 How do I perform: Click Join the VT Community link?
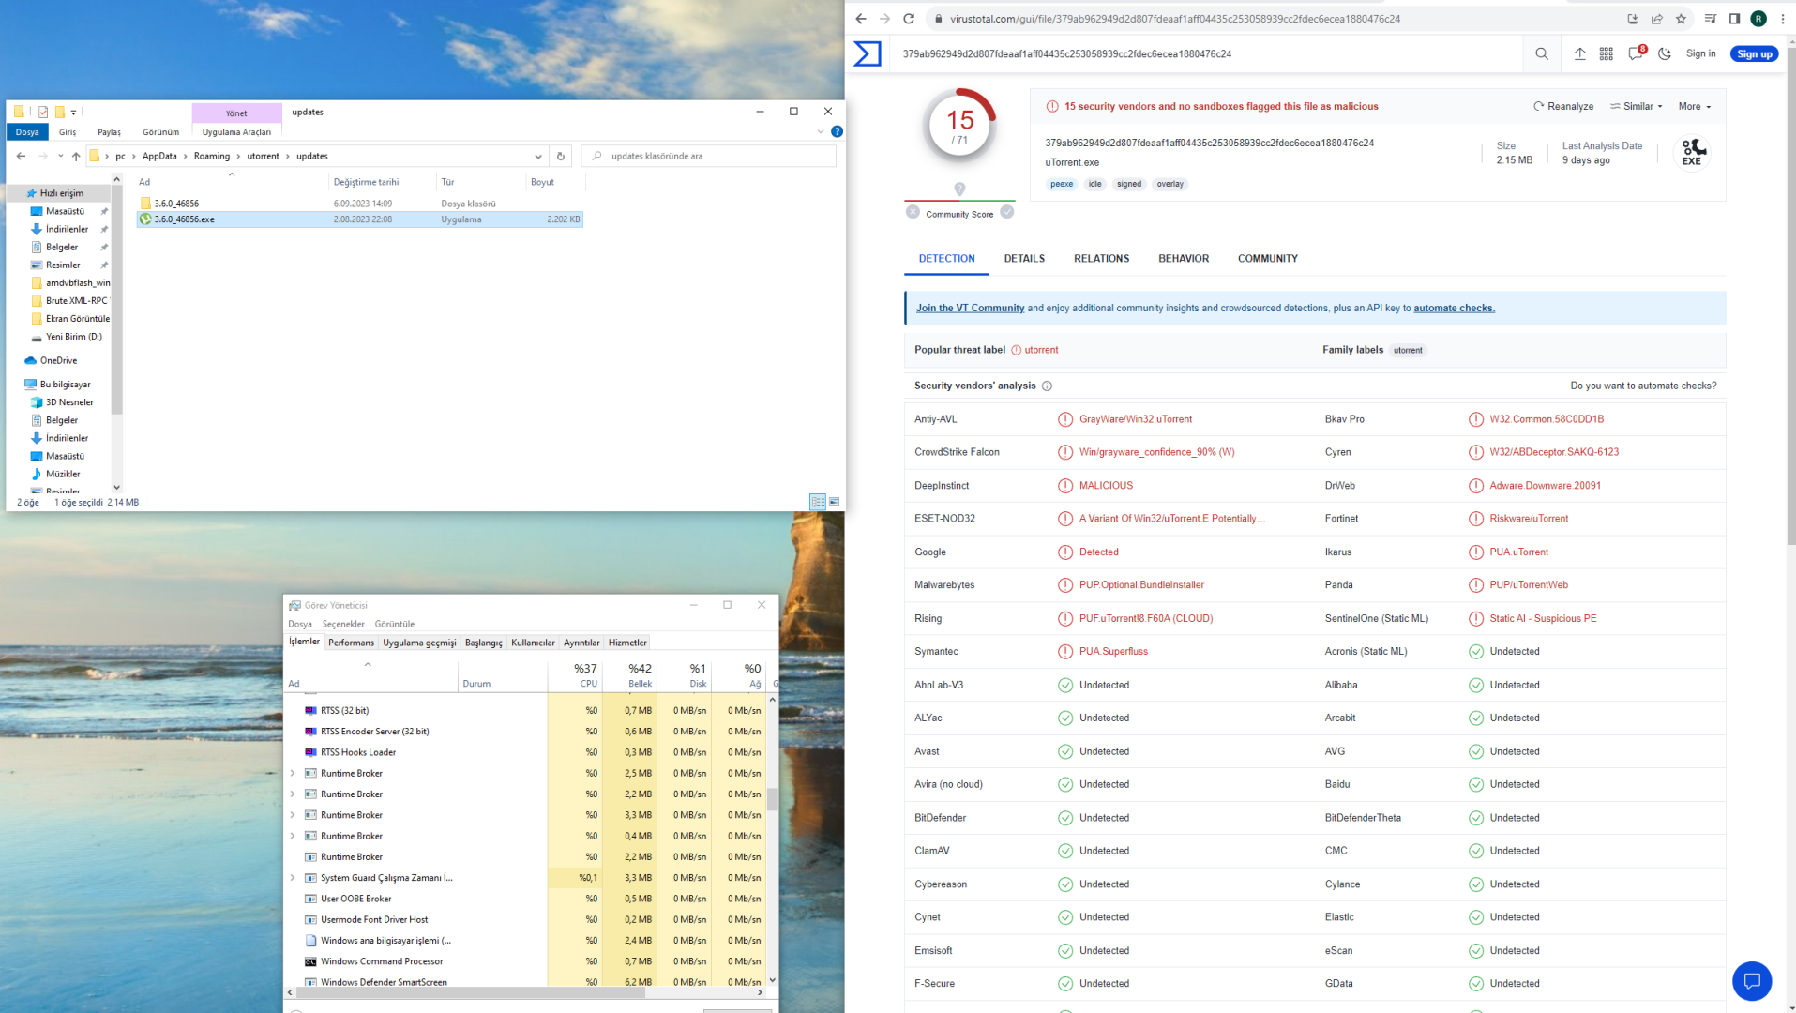click(x=970, y=308)
